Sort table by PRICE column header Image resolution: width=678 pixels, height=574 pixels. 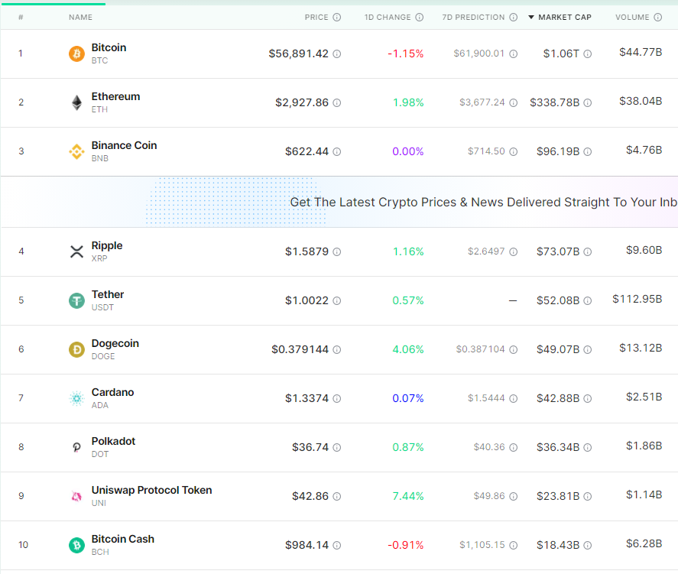pos(316,18)
